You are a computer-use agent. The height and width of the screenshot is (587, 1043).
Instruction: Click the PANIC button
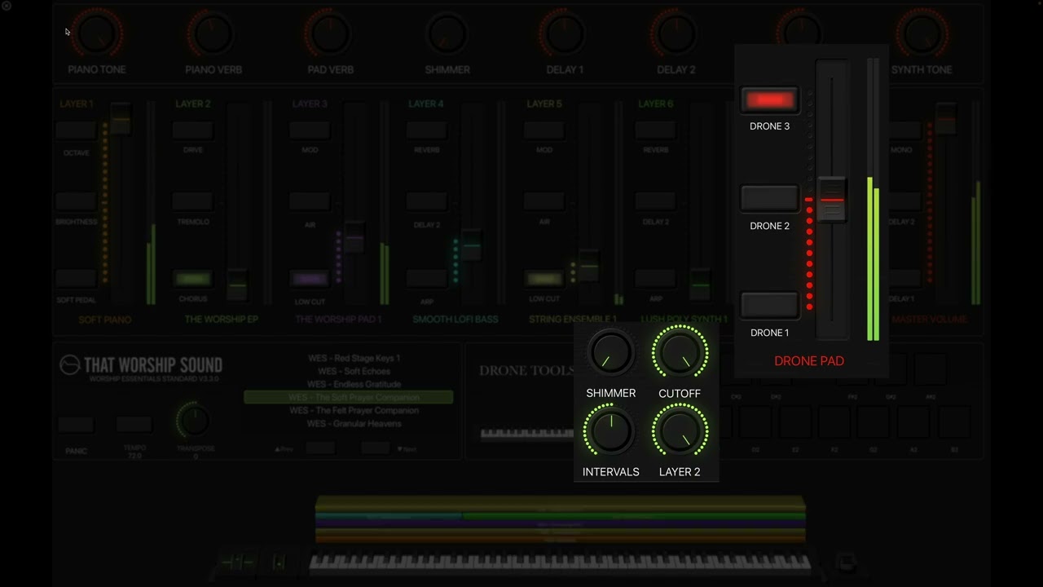click(76, 425)
